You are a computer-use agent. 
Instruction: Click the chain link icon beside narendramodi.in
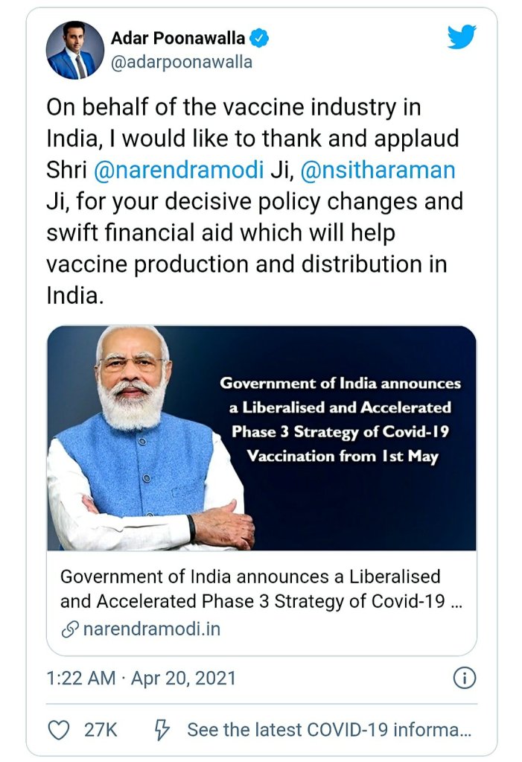coord(69,629)
